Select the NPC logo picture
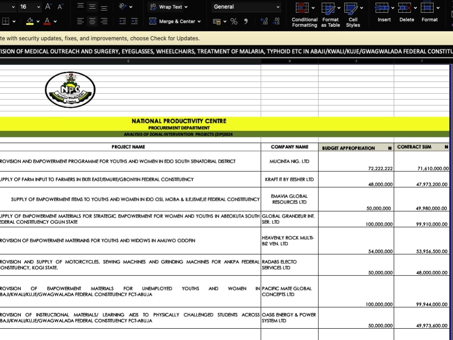 70,90
